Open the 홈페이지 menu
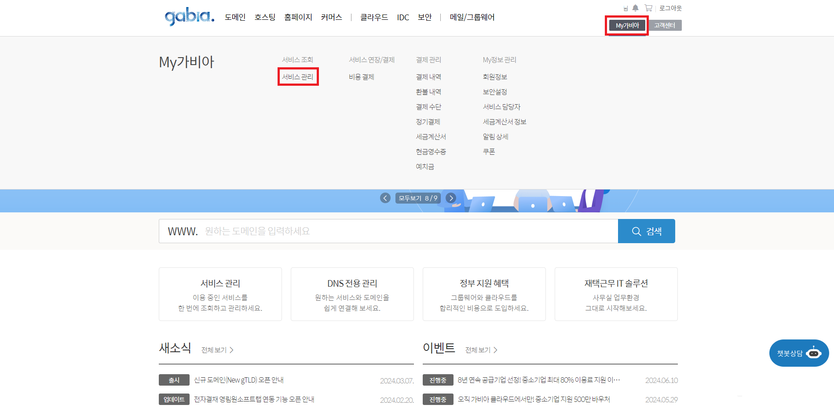834x412 pixels. [298, 17]
